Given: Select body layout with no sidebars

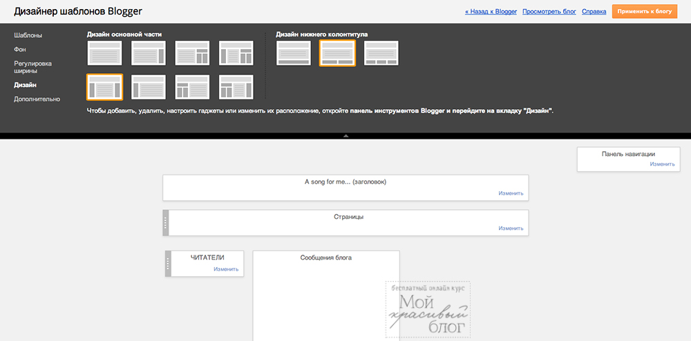Looking at the screenshot, I should pyautogui.click(x=104, y=52).
